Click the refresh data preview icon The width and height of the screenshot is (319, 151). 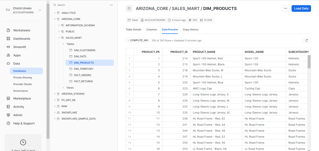click(307, 40)
